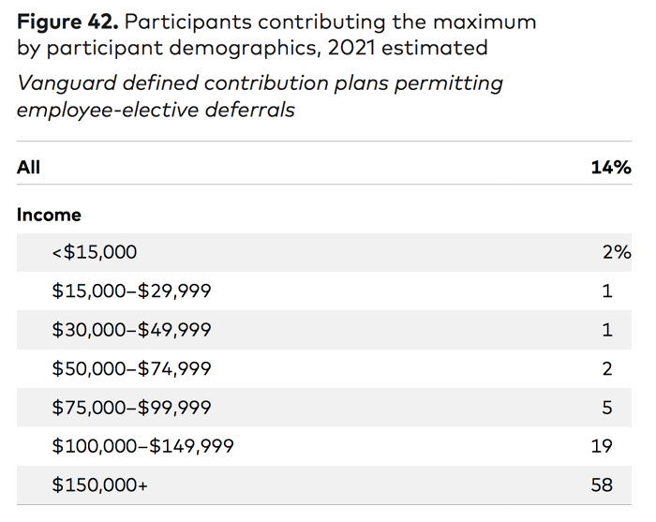
Task: Click the value 5 for $75,000–$99,999
Action: pos(607,408)
